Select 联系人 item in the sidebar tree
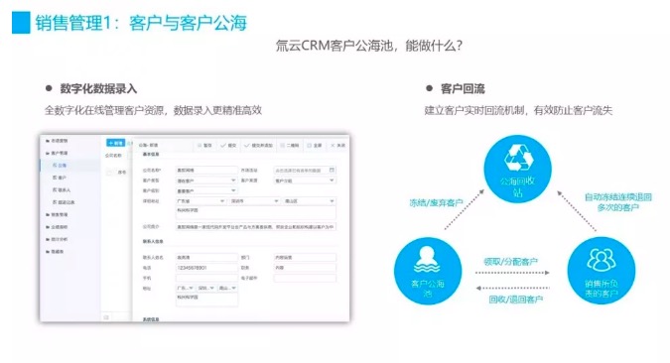 (62, 189)
